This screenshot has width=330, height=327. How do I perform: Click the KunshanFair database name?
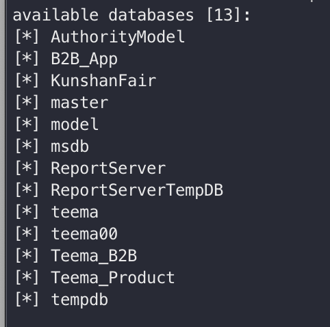click(103, 81)
